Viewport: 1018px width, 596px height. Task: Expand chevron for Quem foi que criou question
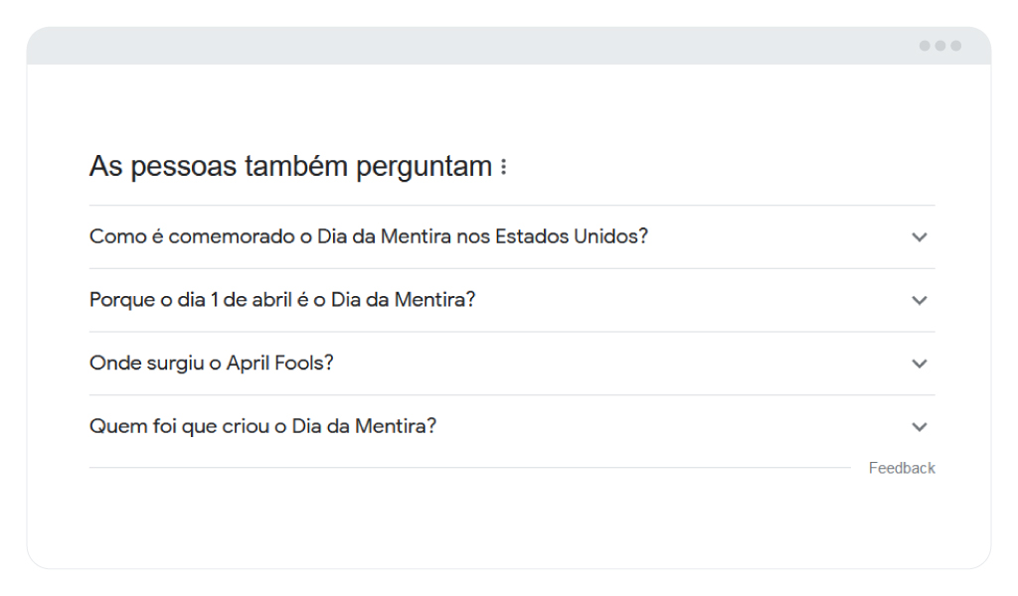pyautogui.click(x=920, y=427)
